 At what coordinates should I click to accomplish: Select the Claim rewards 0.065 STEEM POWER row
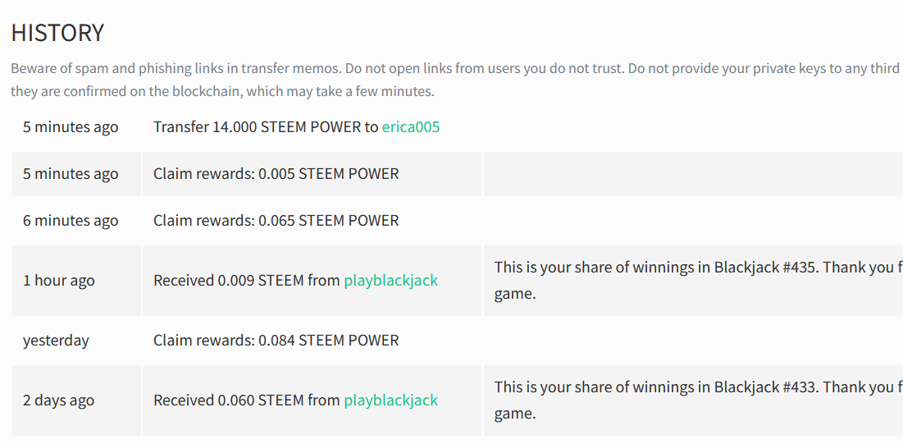(458, 220)
